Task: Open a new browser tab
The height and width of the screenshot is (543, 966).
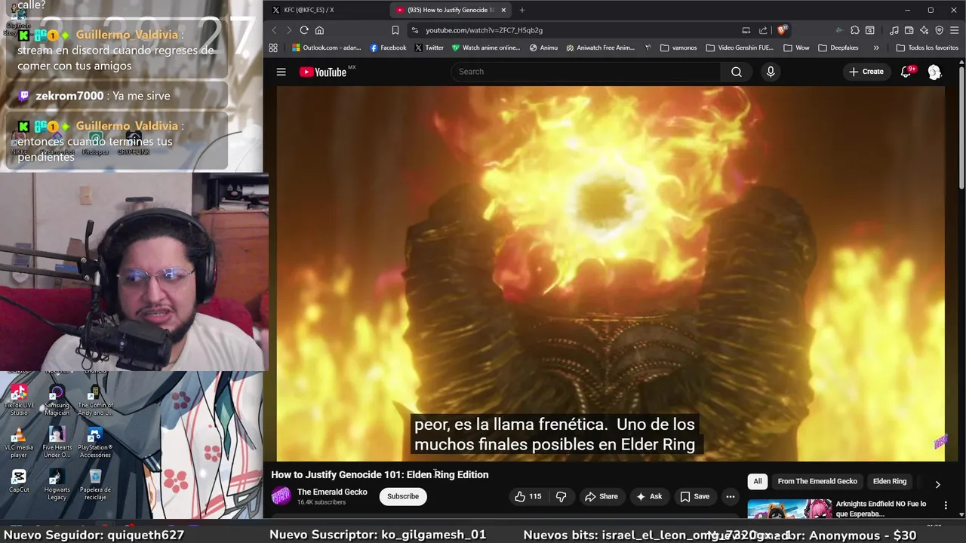Action: 521,10
